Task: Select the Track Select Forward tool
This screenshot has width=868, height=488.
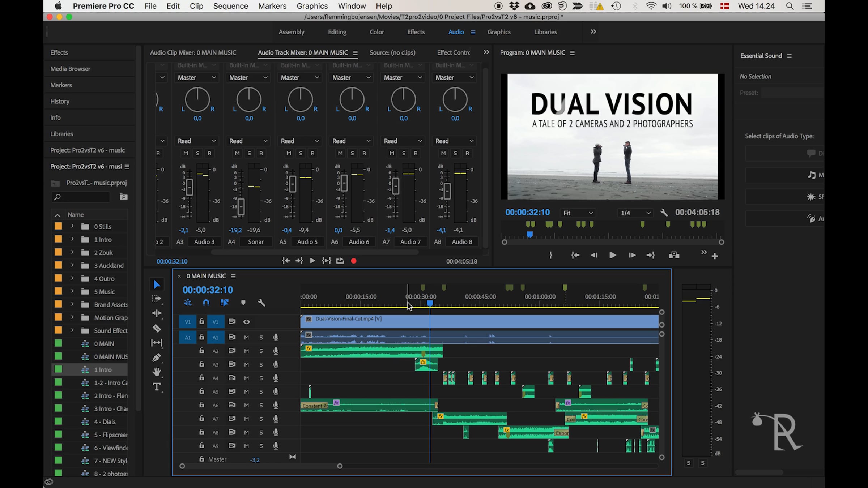Action: (x=157, y=299)
